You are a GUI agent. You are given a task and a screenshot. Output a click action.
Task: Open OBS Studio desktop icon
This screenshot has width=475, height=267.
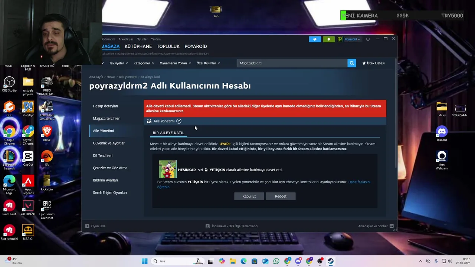coord(9,84)
